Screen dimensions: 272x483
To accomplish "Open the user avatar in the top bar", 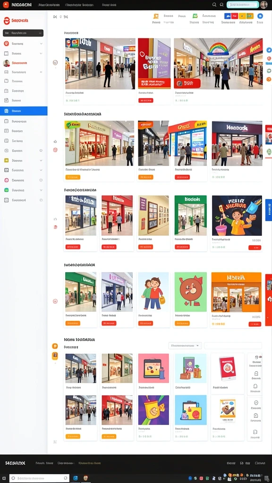I will tap(263, 5).
